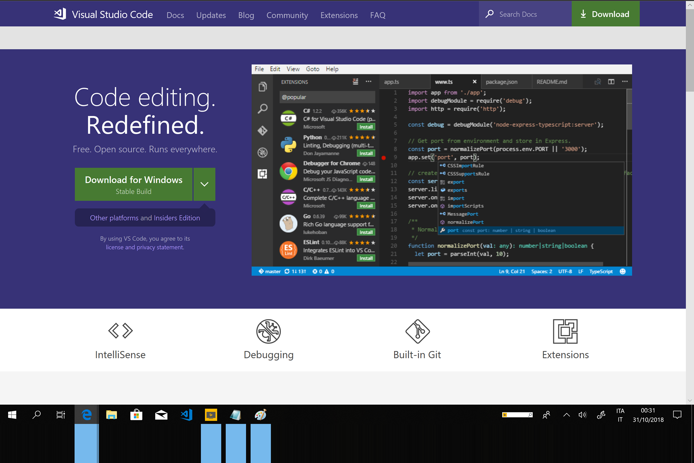This screenshot has width=694, height=463.
Task: Select the README.md tab
Action: click(557, 82)
